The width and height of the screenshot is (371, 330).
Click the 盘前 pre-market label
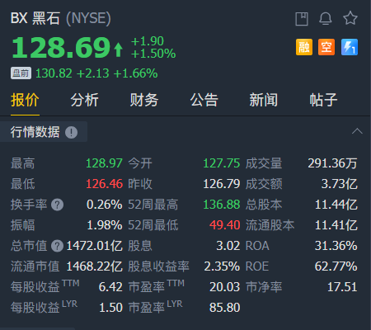pos(21,73)
